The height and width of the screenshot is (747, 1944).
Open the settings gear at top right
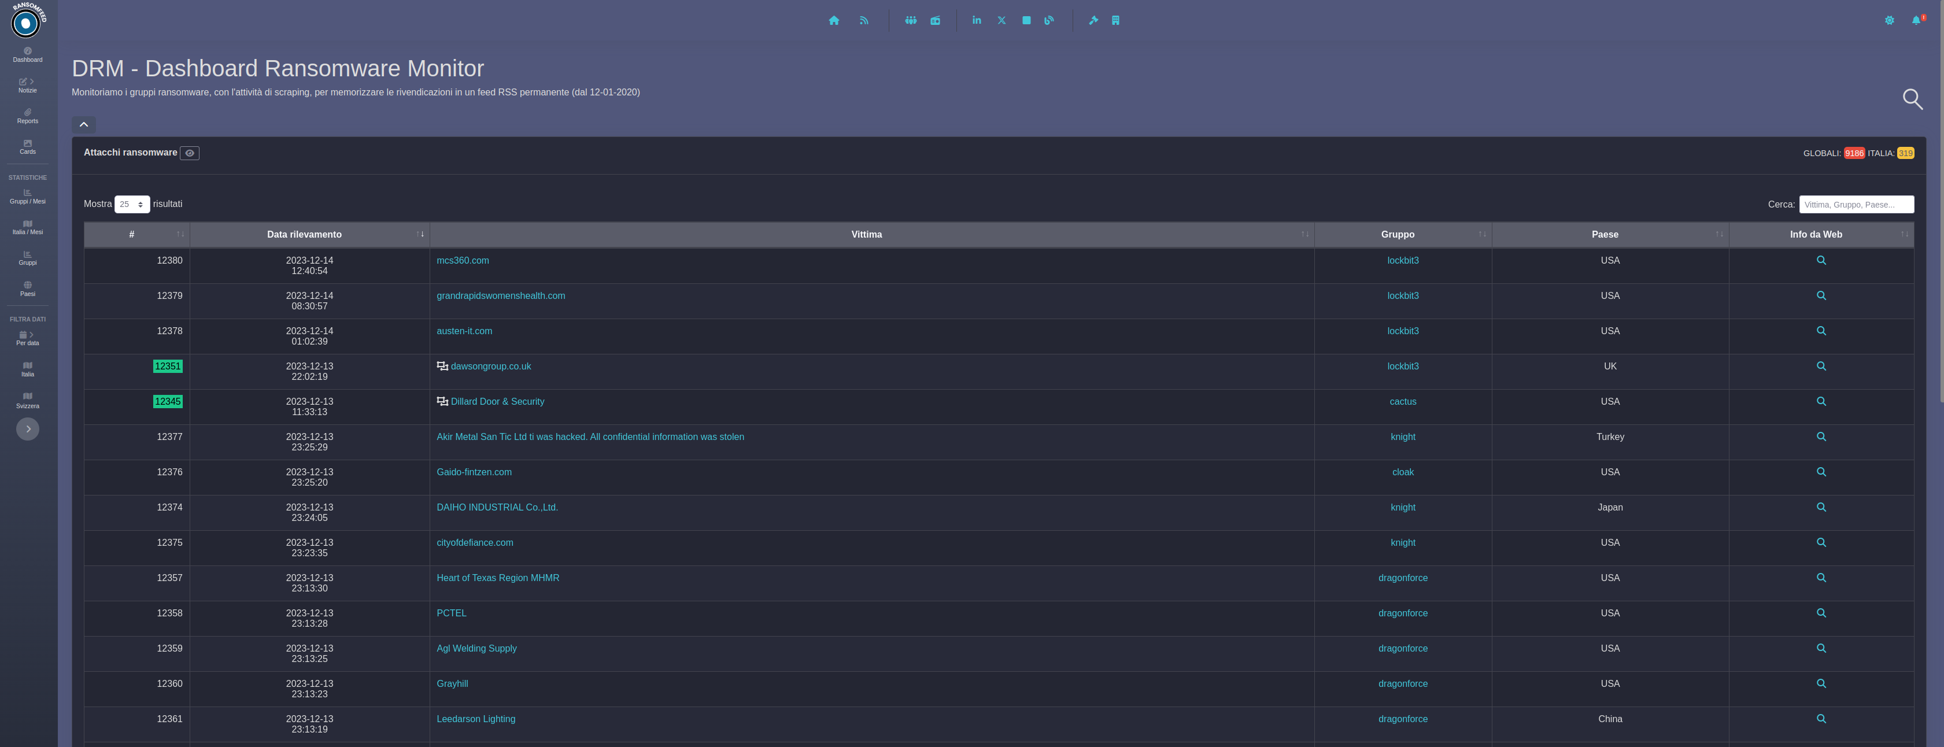point(1889,20)
